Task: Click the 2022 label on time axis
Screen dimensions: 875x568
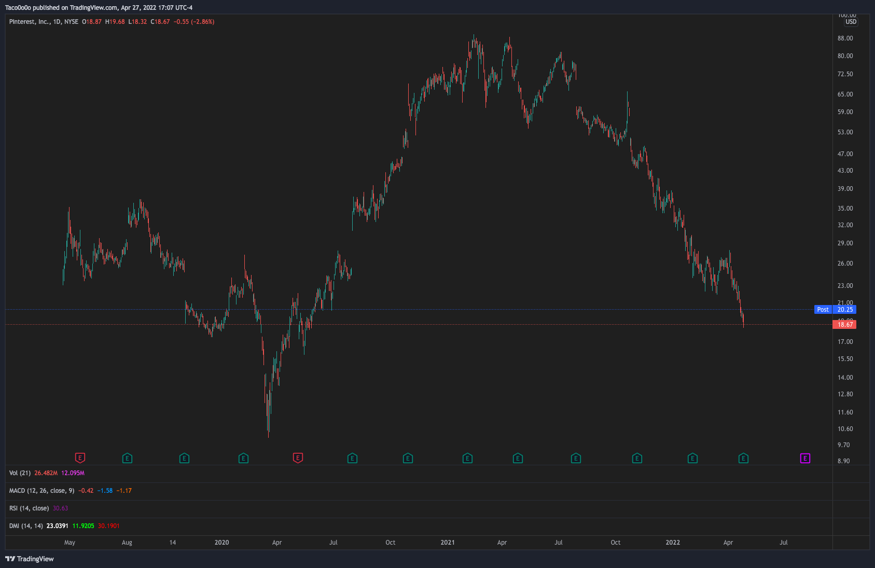Action: point(673,543)
